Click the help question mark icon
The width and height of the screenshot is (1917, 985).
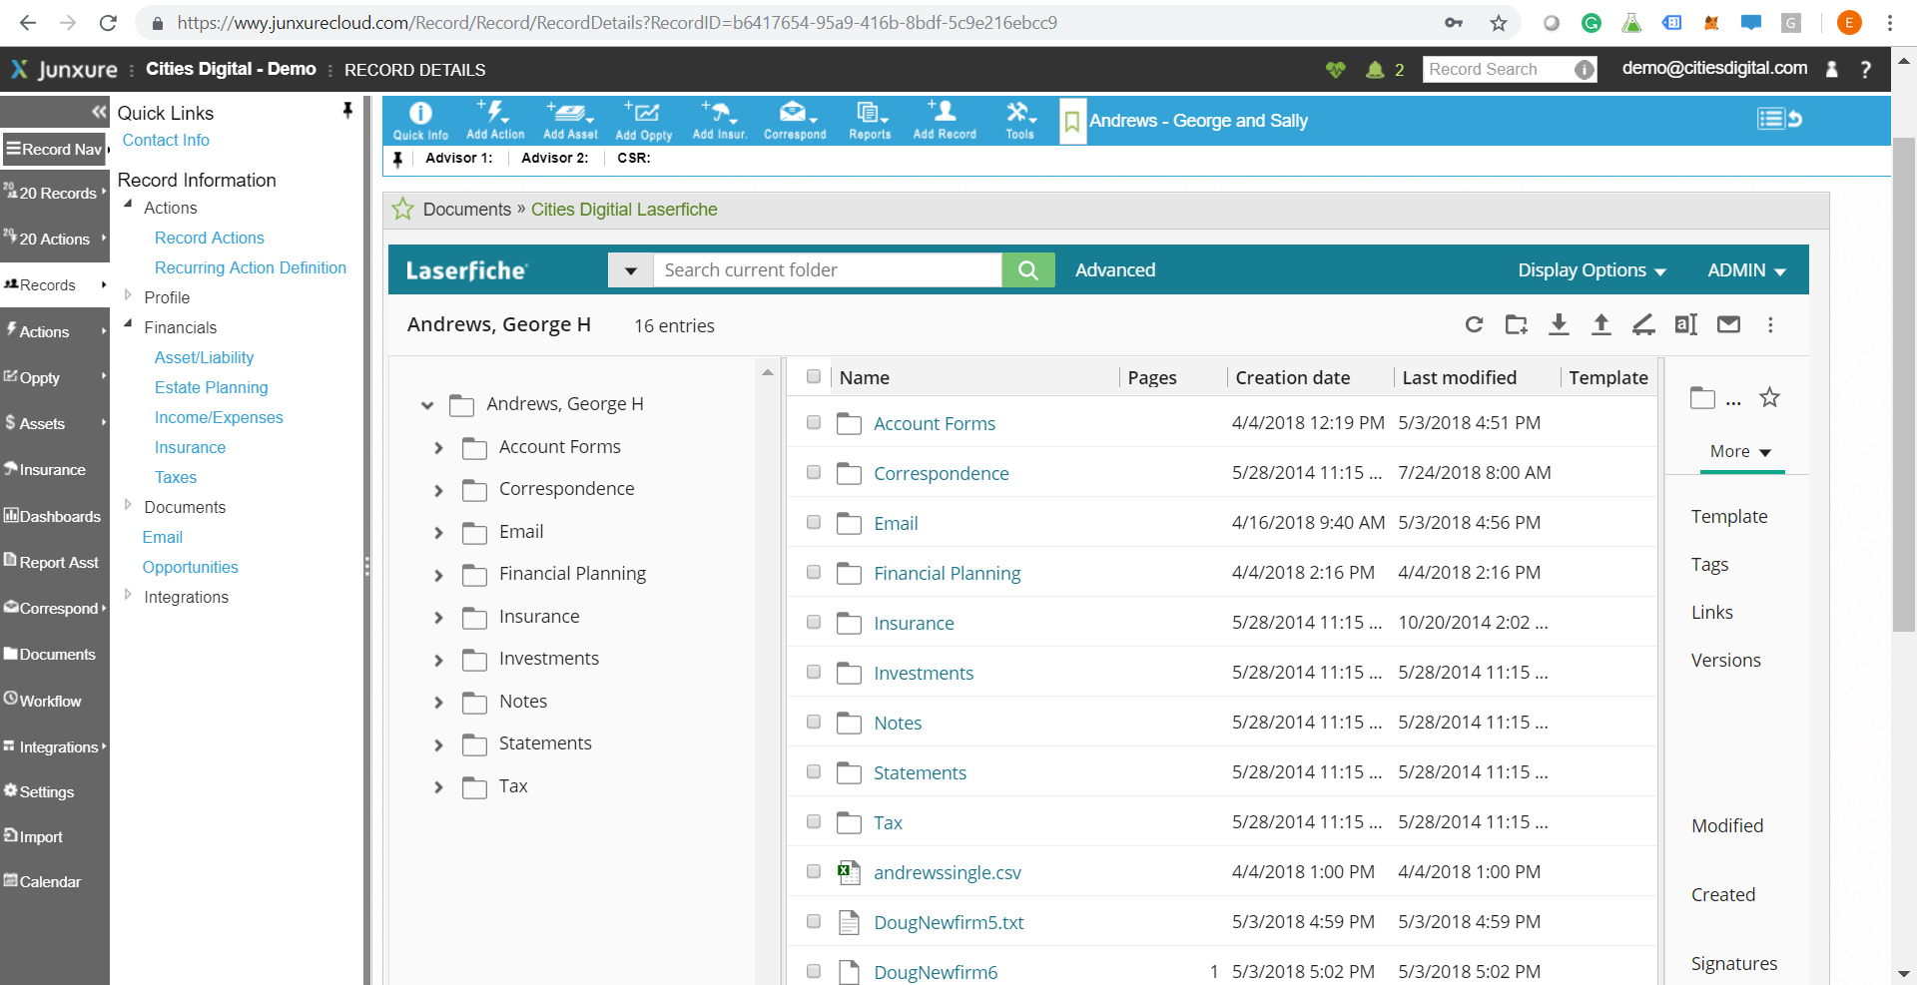coord(1865,69)
